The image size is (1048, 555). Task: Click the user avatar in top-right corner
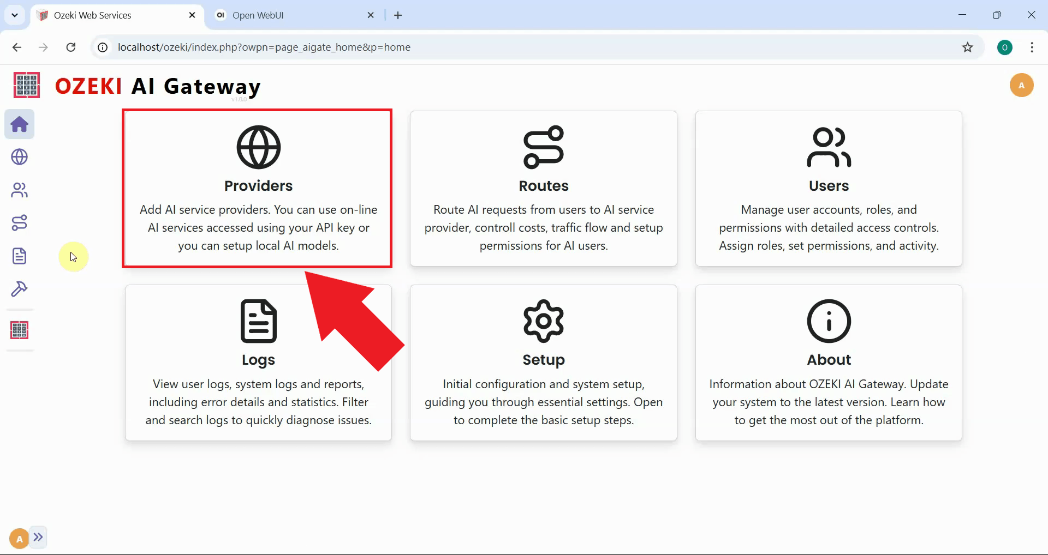pos(1022,85)
